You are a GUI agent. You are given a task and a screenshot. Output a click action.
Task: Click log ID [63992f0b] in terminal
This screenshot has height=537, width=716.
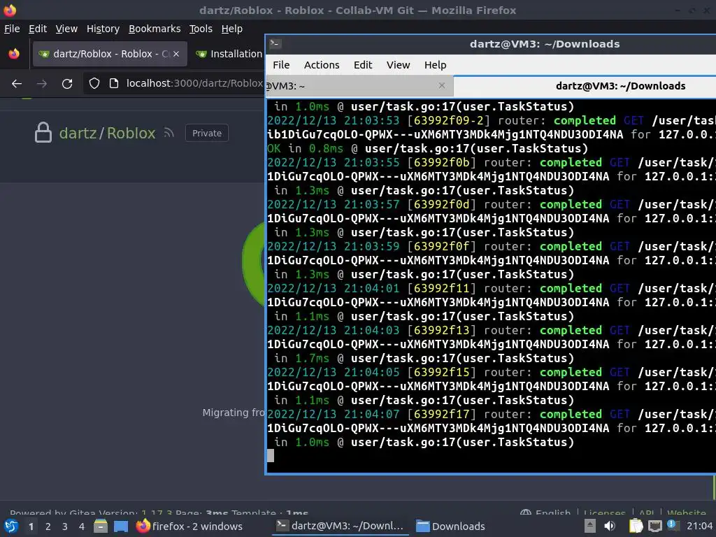442,162
